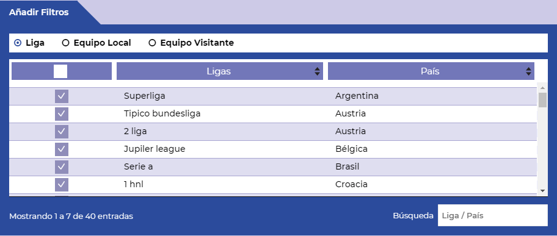
Task: Click the País column sort arrows
Action: pyautogui.click(x=528, y=71)
